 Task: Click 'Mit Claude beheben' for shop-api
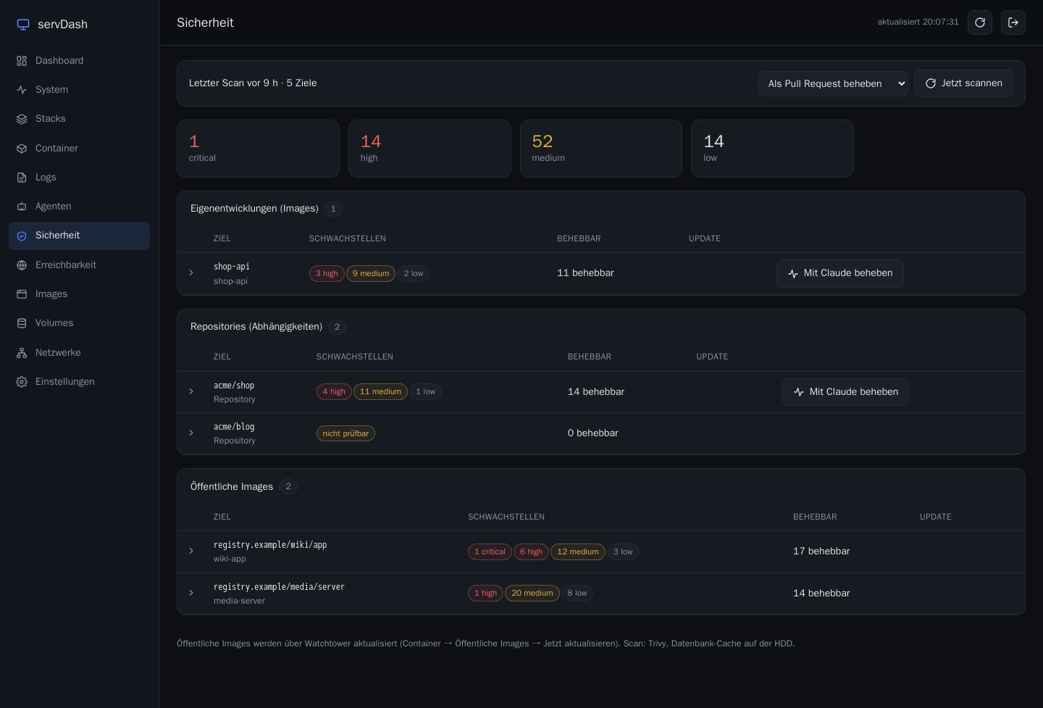(x=840, y=273)
